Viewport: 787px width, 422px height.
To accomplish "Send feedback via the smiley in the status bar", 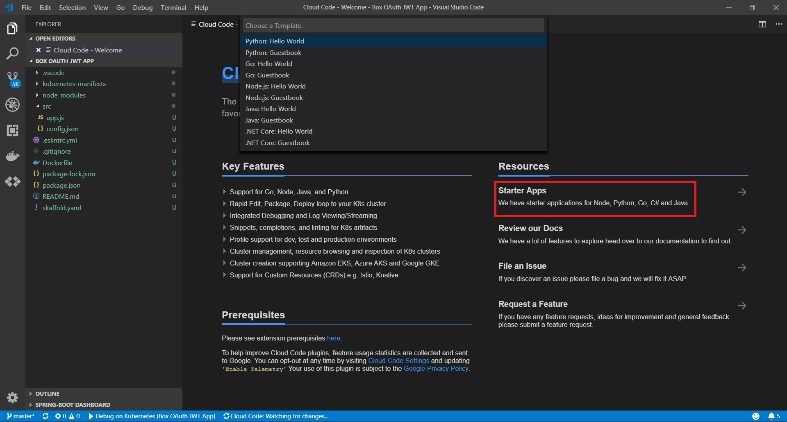I will coord(757,416).
